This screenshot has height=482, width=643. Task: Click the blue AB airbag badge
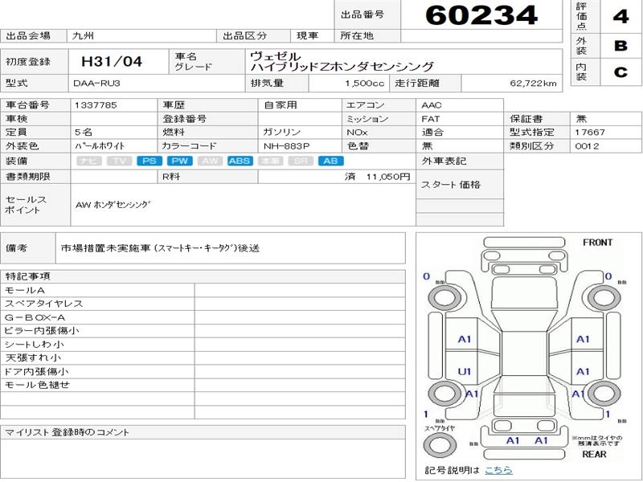[330, 161]
